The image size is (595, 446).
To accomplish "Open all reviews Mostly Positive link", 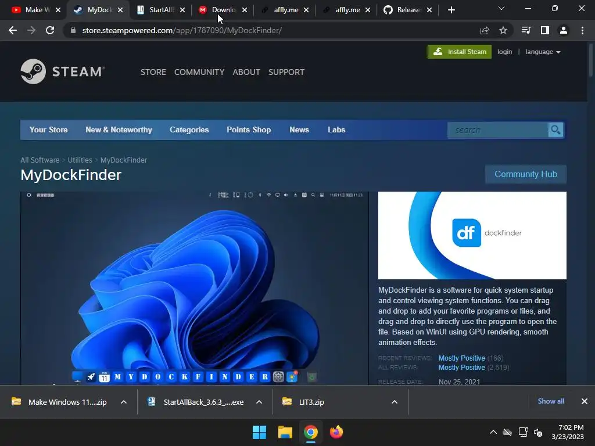I will [x=462, y=368].
